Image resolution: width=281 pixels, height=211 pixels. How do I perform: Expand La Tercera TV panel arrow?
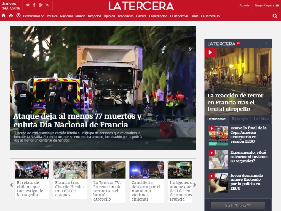tap(266, 43)
